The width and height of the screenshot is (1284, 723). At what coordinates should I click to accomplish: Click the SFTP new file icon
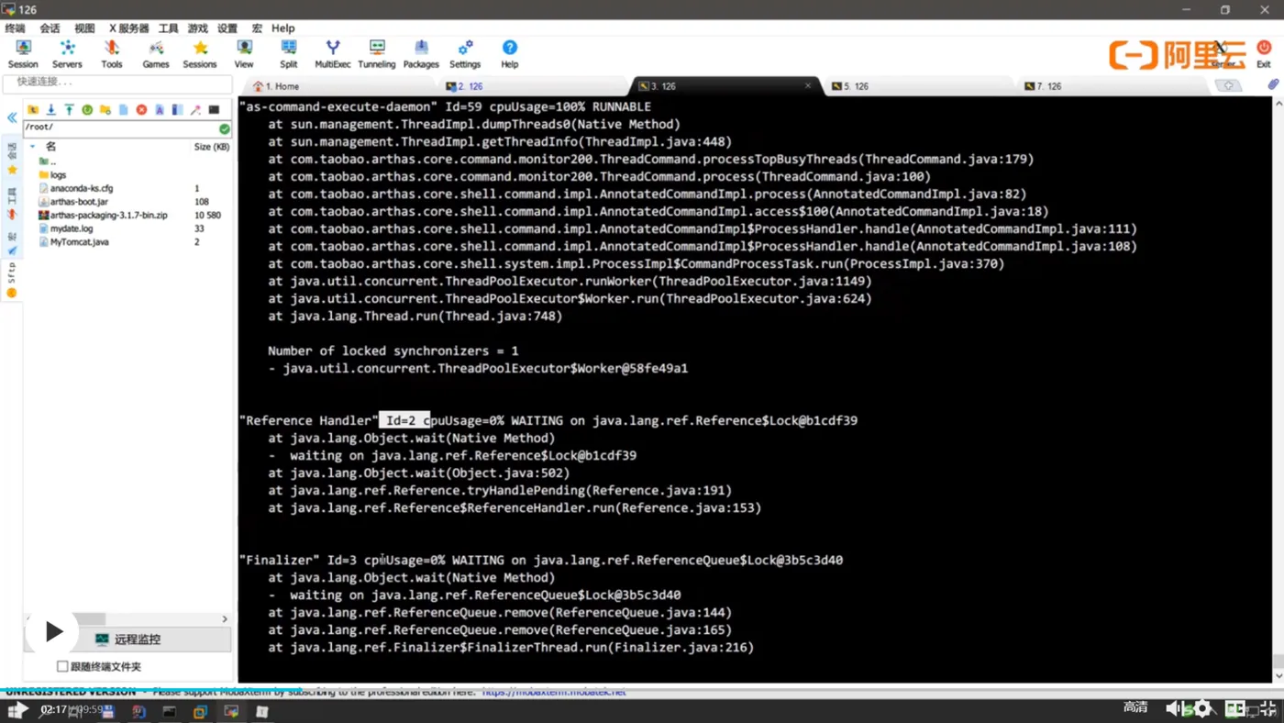tap(123, 110)
